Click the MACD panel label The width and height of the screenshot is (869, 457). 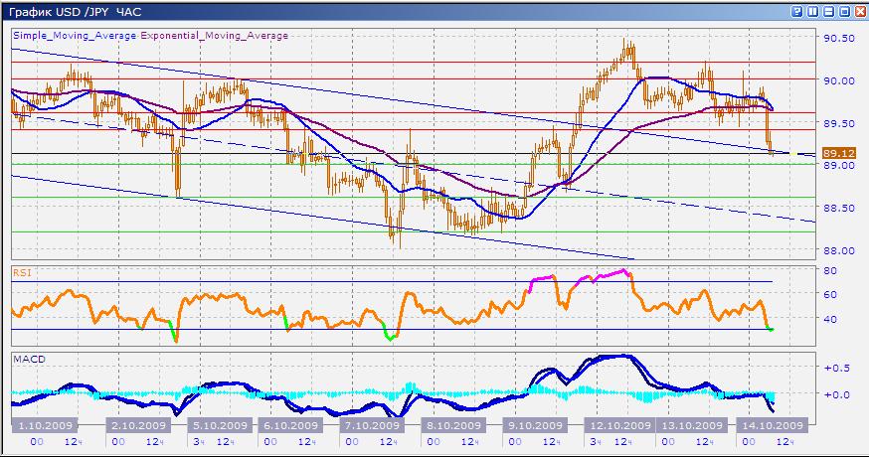(26, 358)
